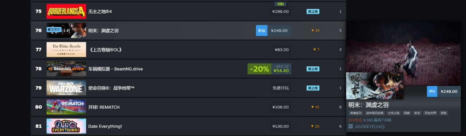Click the 新品 label in rank 76 row
The height and width of the screenshot is (136, 466).
(x=261, y=31)
